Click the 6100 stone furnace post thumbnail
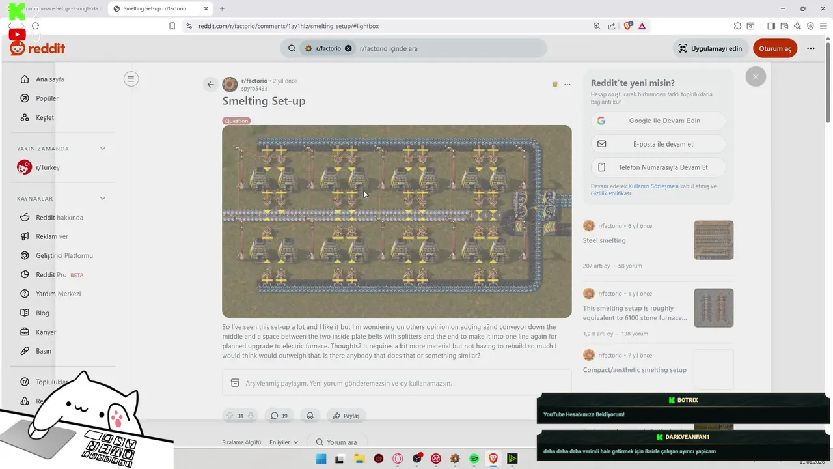Screen dimensions: 833x469 point(714,308)
